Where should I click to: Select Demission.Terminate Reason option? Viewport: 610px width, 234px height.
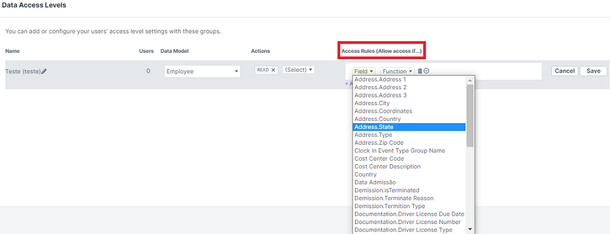[409, 198]
